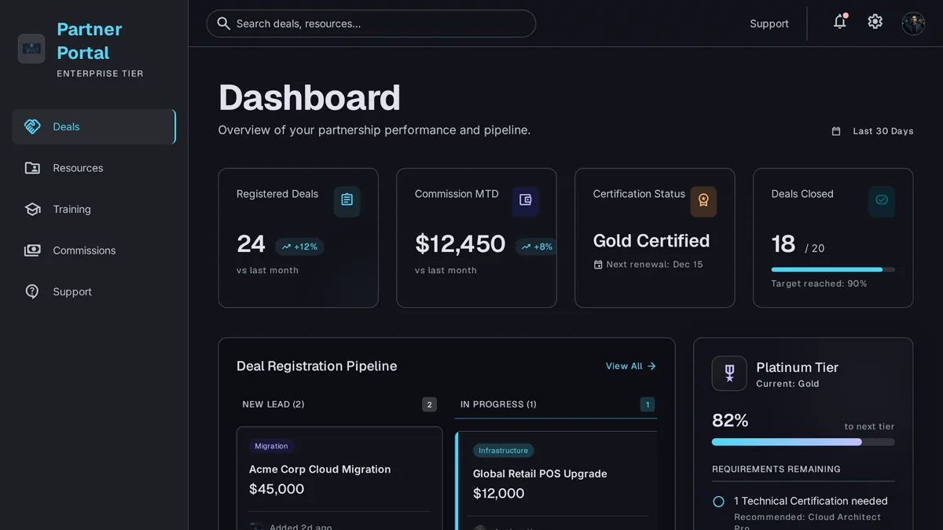The height and width of the screenshot is (530, 943).
Task: Click the calendar icon next to Next renewal
Action: [598, 265]
